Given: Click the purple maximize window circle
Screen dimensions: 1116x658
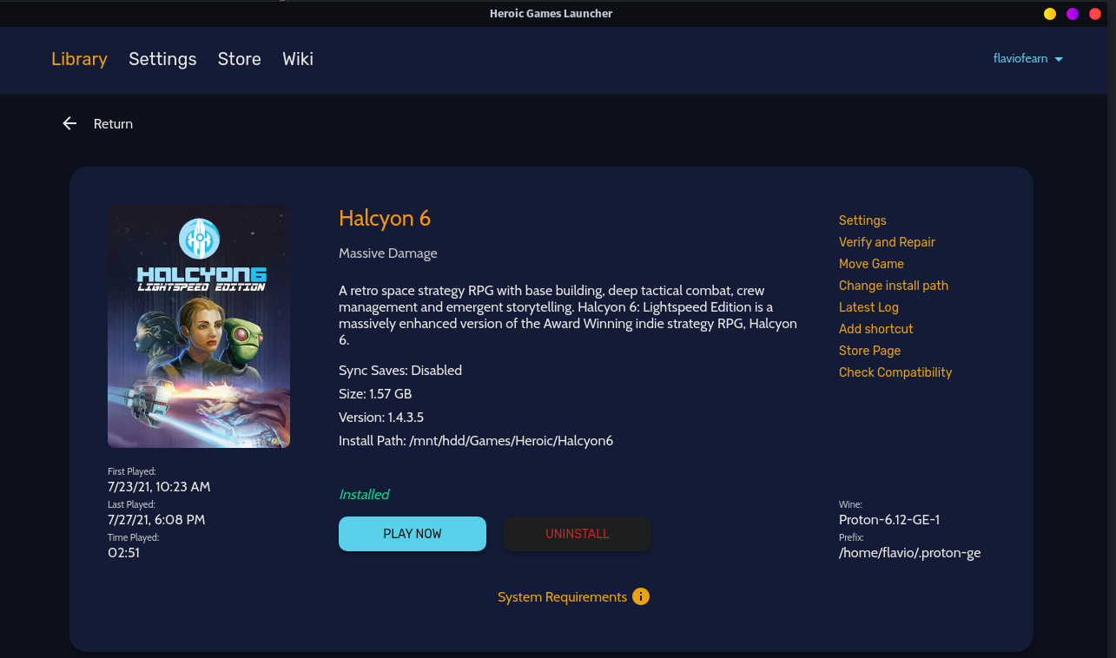Looking at the screenshot, I should pos(1073,14).
